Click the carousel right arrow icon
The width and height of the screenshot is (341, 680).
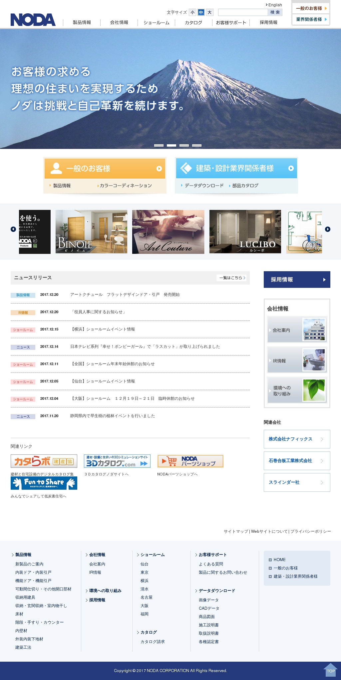(328, 229)
